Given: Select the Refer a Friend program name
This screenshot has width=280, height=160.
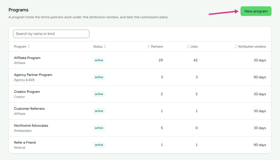Looking at the screenshot, I should [25, 143].
